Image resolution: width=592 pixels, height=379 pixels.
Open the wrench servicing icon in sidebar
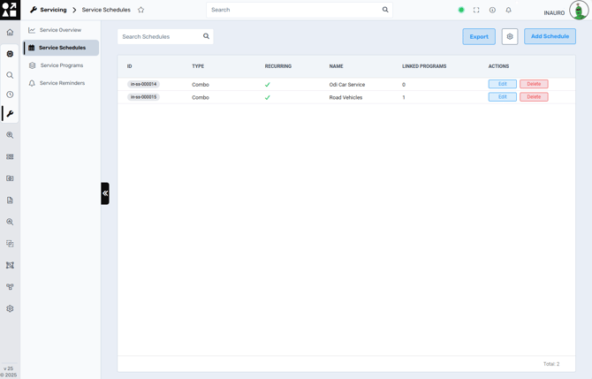coord(10,114)
